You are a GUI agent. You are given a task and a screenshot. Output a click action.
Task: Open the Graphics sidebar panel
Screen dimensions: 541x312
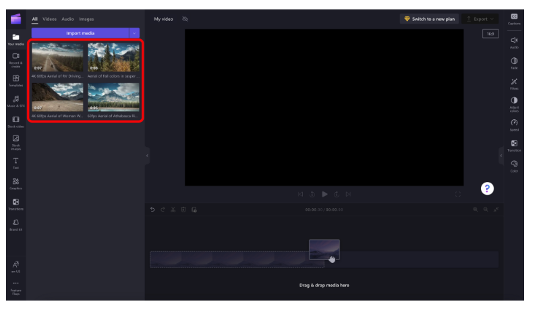(16, 184)
